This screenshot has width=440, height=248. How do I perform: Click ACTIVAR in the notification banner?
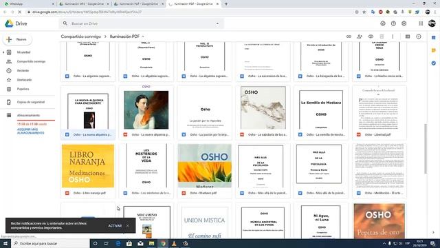pos(115,226)
